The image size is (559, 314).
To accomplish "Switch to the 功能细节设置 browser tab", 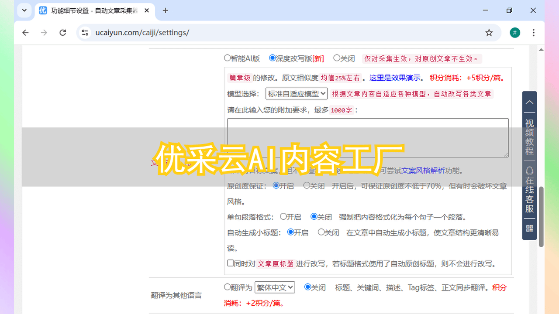I will point(94,10).
